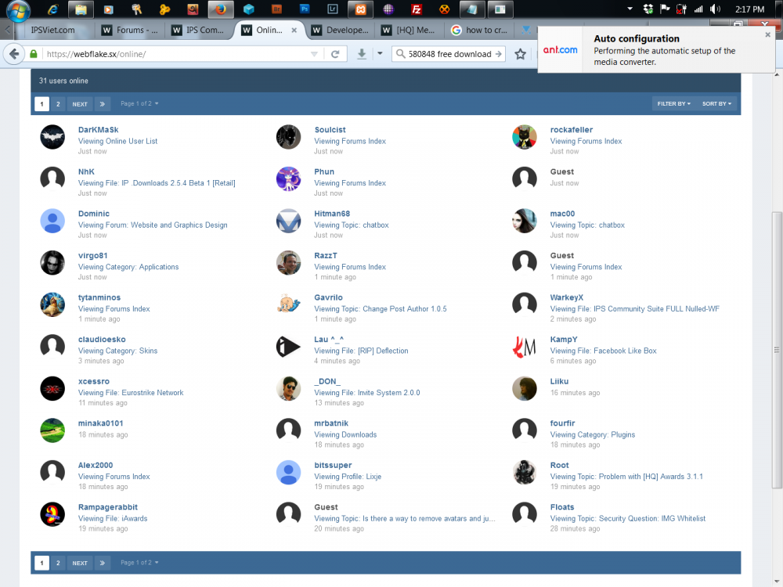This screenshot has width=783, height=587.
Task: Click the NEXT pagination button
Action: 79,103
